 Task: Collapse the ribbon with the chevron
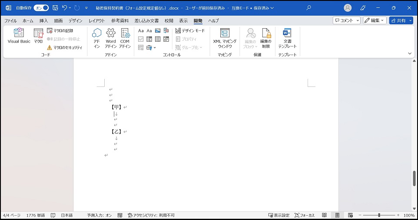point(410,53)
